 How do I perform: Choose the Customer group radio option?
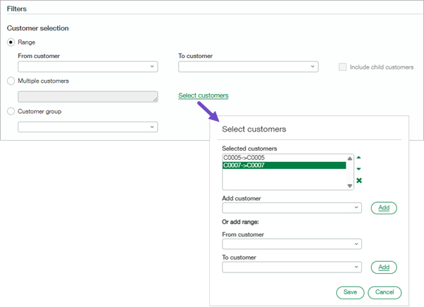(x=11, y=112)
